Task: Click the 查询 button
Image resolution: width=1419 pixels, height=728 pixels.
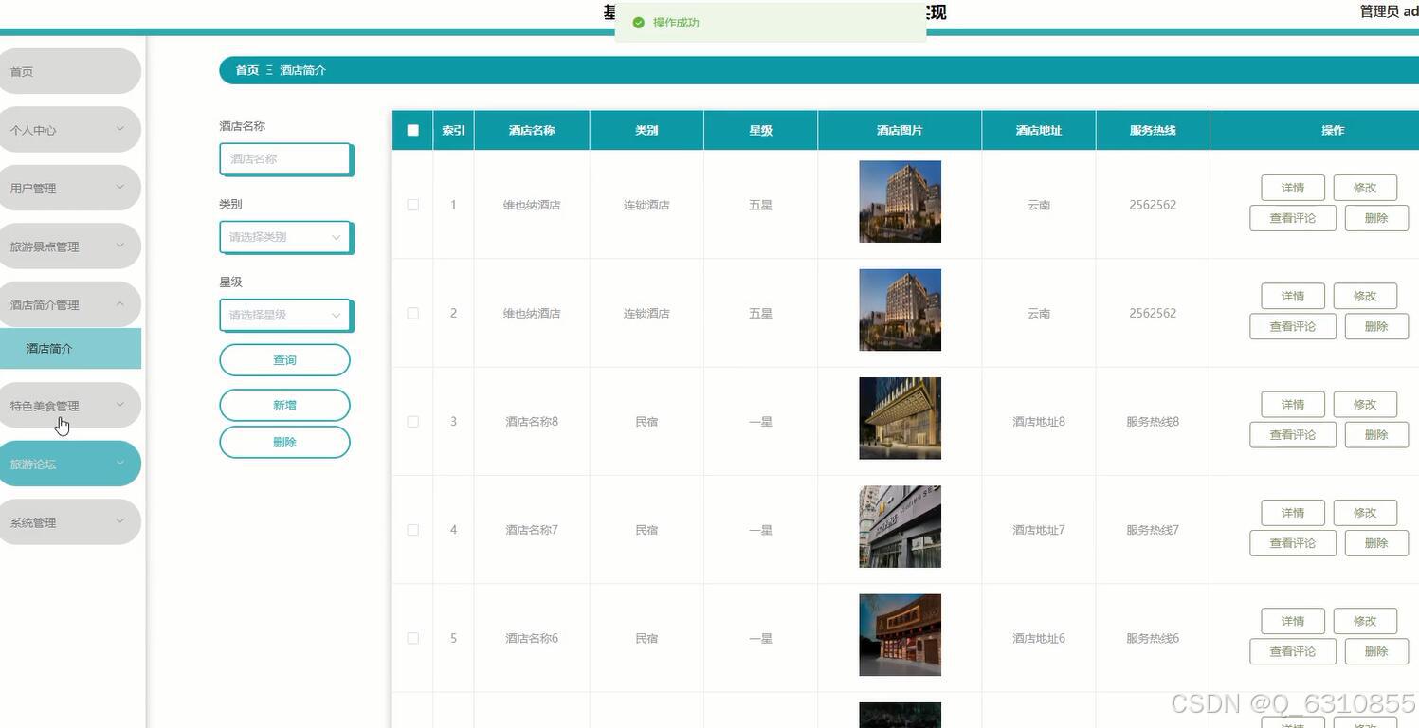Action: tap(284, 360)
